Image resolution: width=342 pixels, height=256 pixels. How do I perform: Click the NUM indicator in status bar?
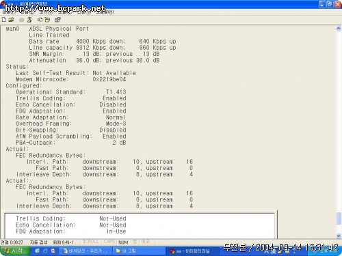click(x=123, y=242)
